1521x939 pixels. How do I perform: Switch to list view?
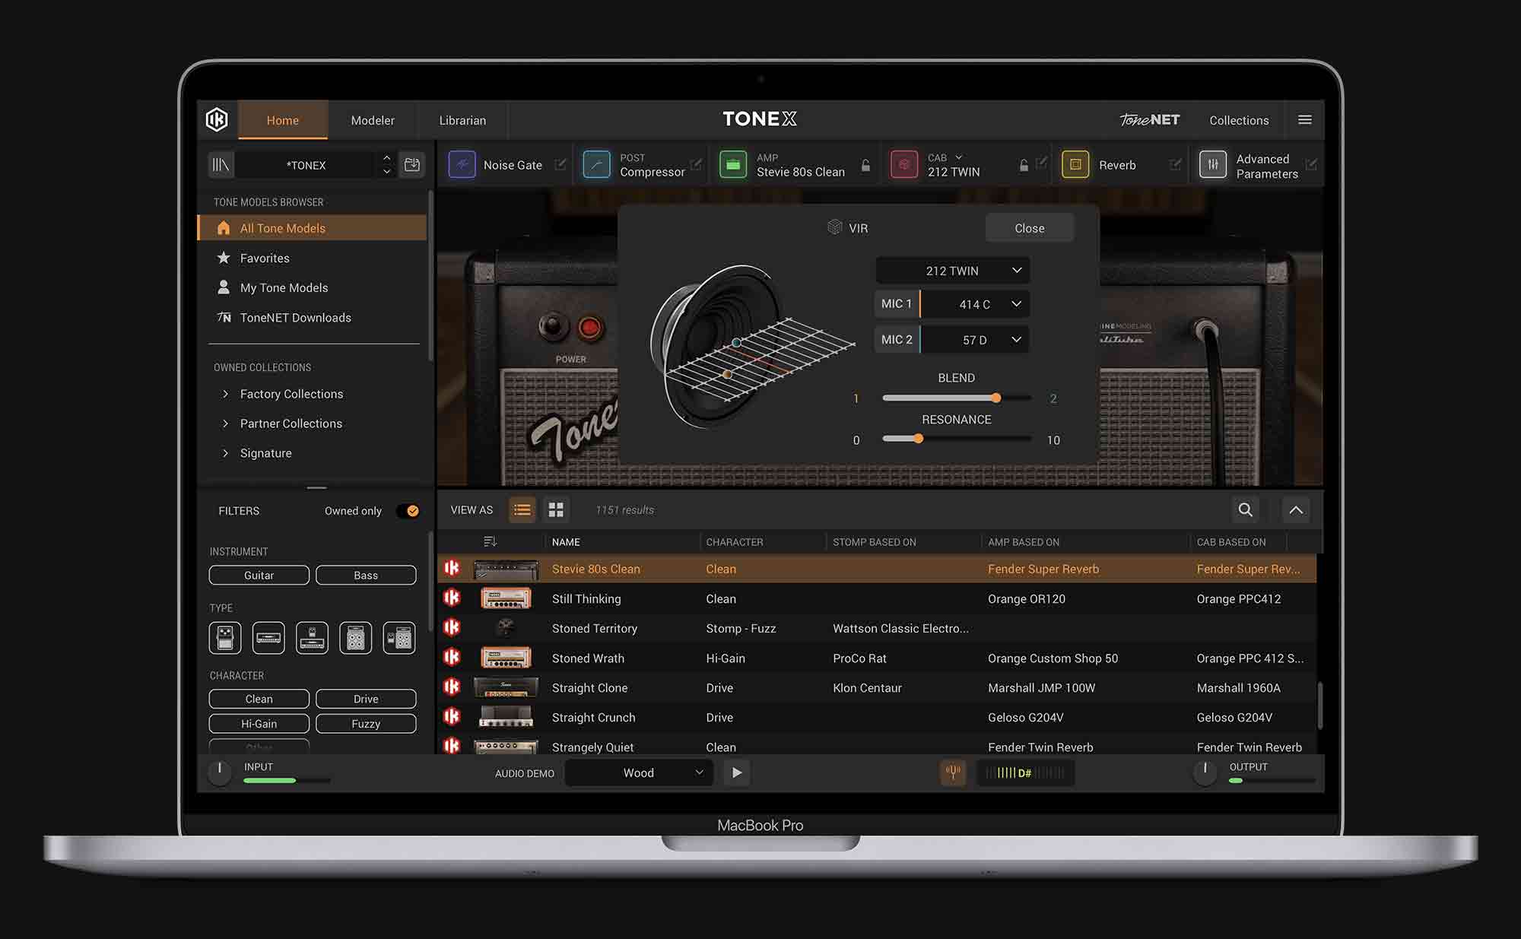tap(522, 510)
